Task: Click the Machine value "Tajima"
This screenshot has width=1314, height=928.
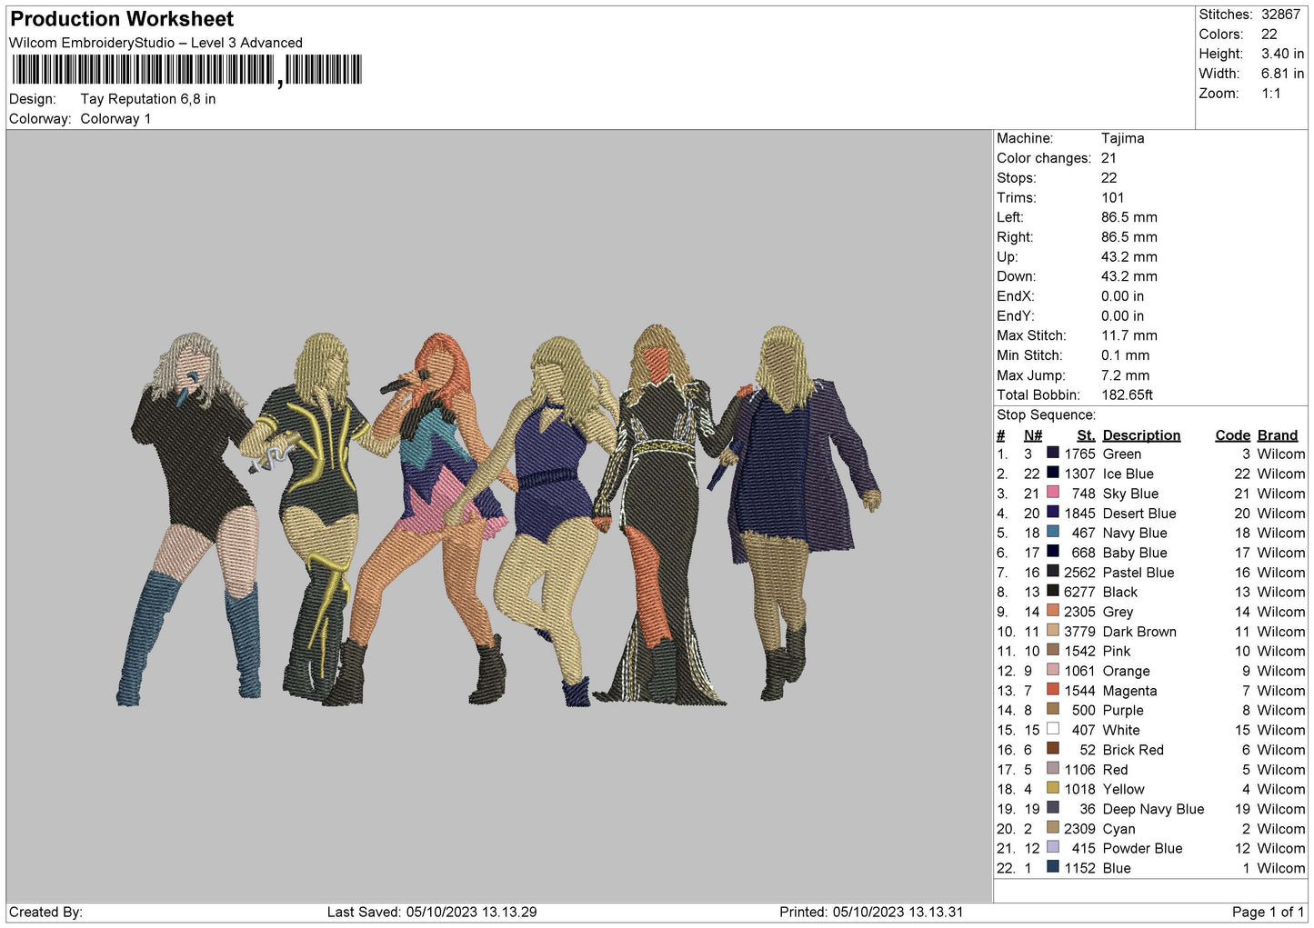Action: 1122,138
